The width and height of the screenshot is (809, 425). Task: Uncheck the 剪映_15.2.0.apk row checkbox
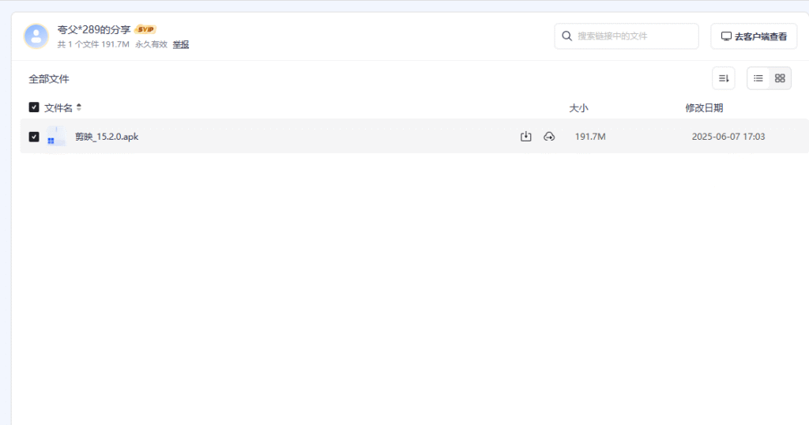34,137
